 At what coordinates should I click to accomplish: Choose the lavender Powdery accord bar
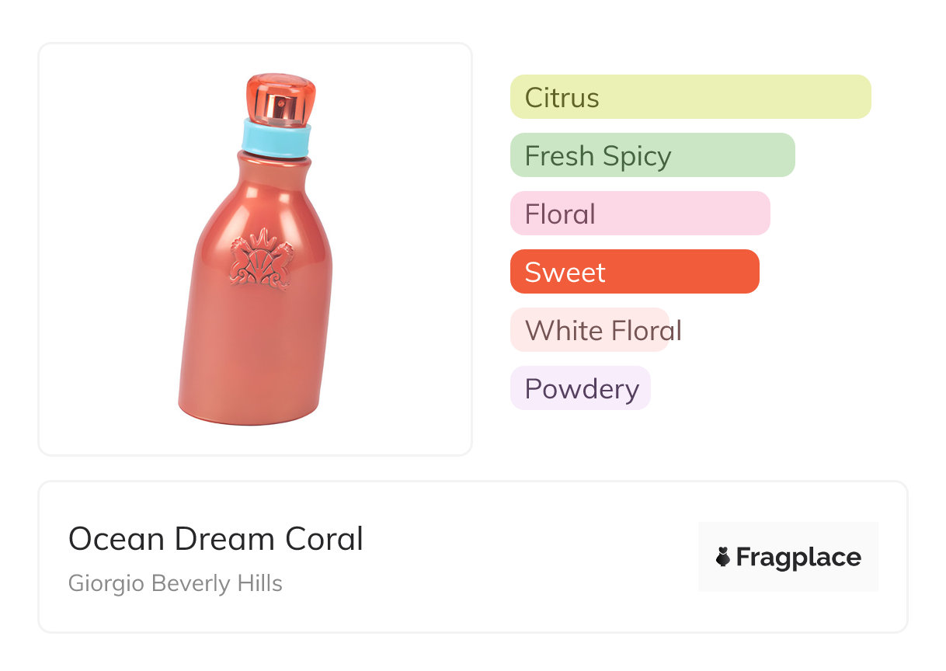[x=580, y=388]
